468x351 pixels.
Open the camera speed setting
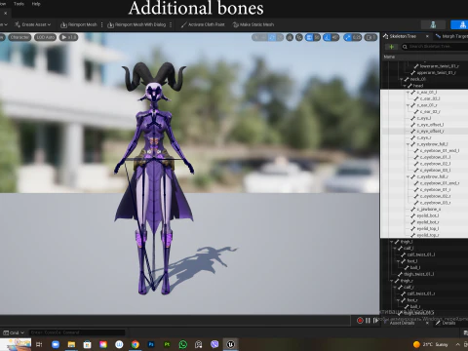pyautogui.click(x=370, y=38)
